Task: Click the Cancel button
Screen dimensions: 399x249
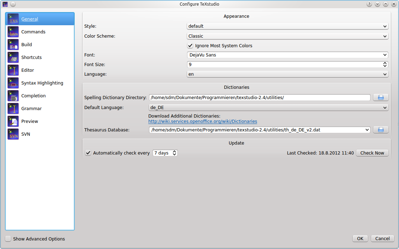Action: (x=382, y=239)
